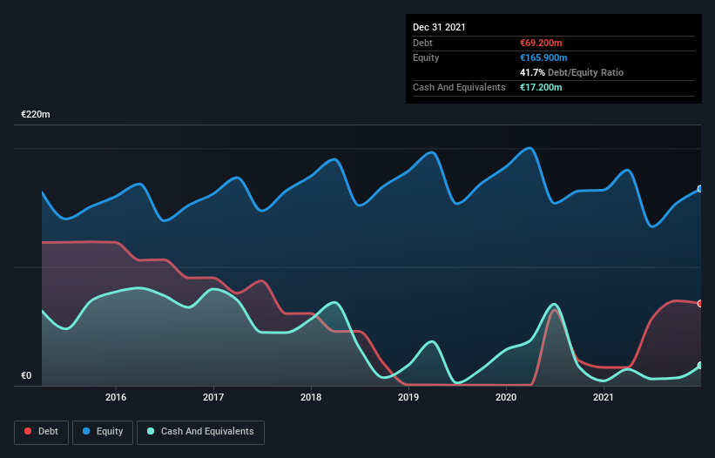This screenshot has width=715, height=458.
Task: Select the 2016 axis label
Action: (x=116, y=397)
